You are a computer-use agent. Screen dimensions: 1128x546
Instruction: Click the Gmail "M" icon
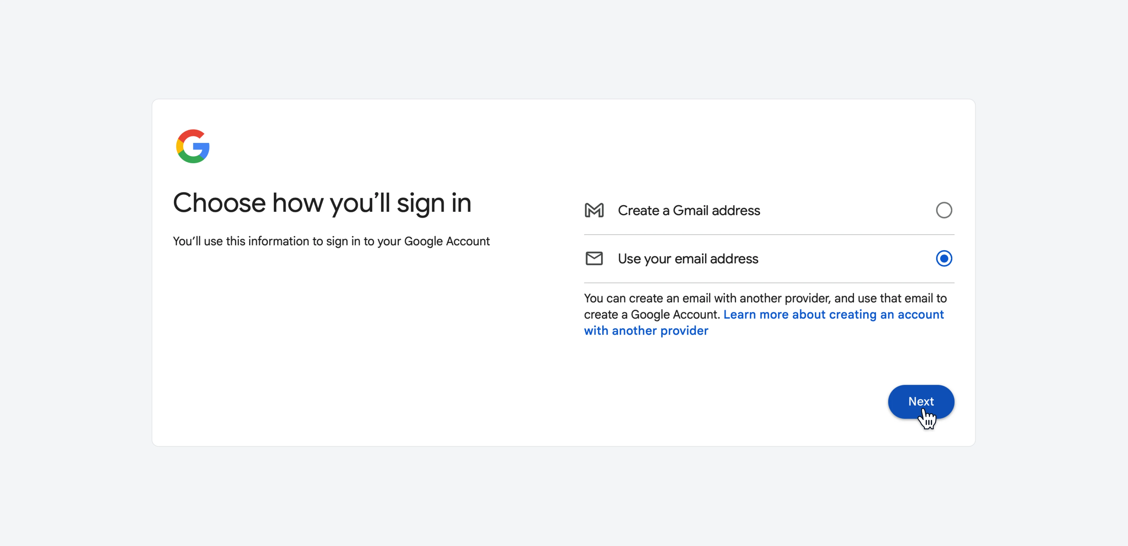click(x=594, y=210)
